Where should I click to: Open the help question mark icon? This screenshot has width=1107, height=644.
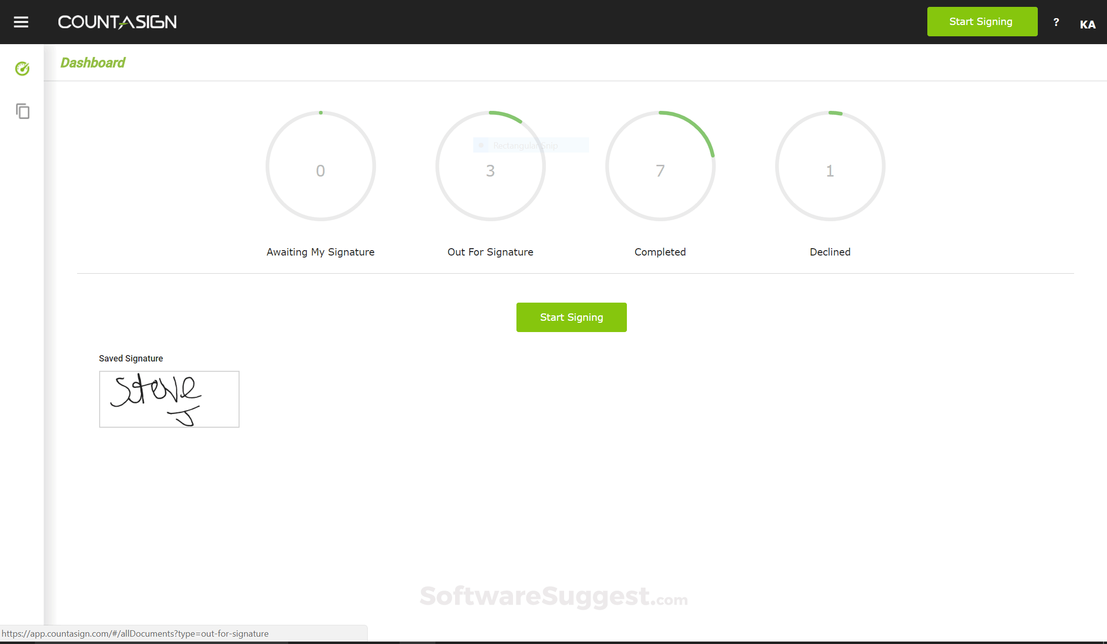(1056, 22)
